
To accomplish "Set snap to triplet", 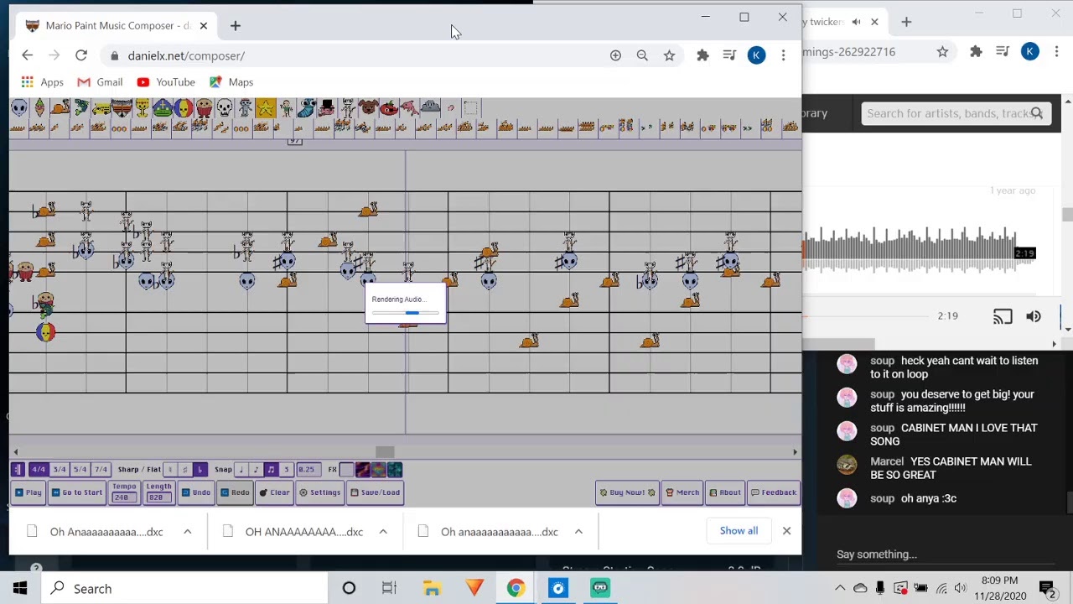I will [x=287, y=470].
